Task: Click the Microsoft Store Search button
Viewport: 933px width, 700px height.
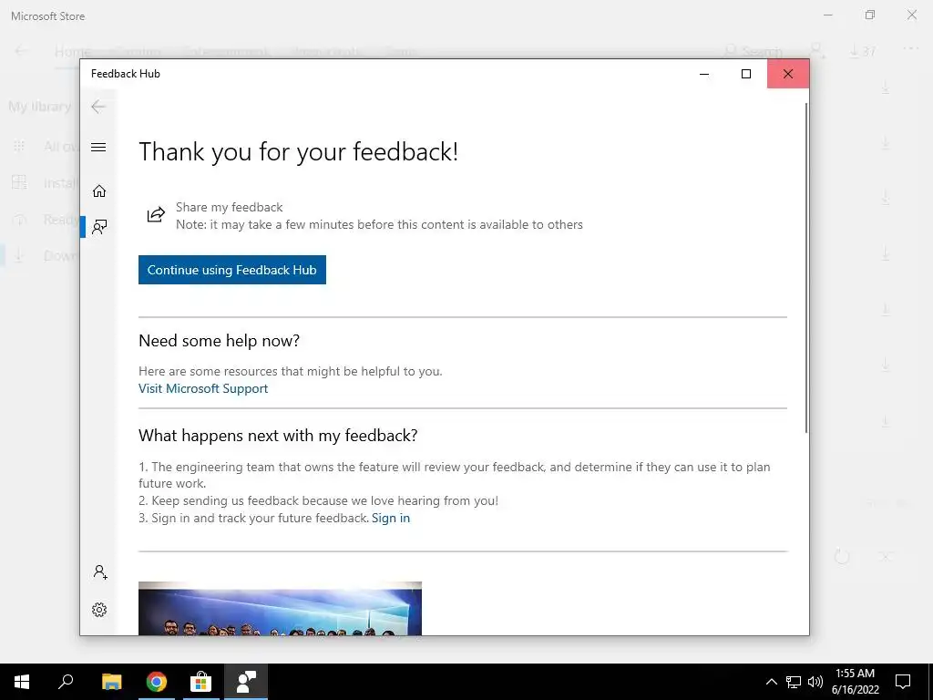Action: (754, 52)
